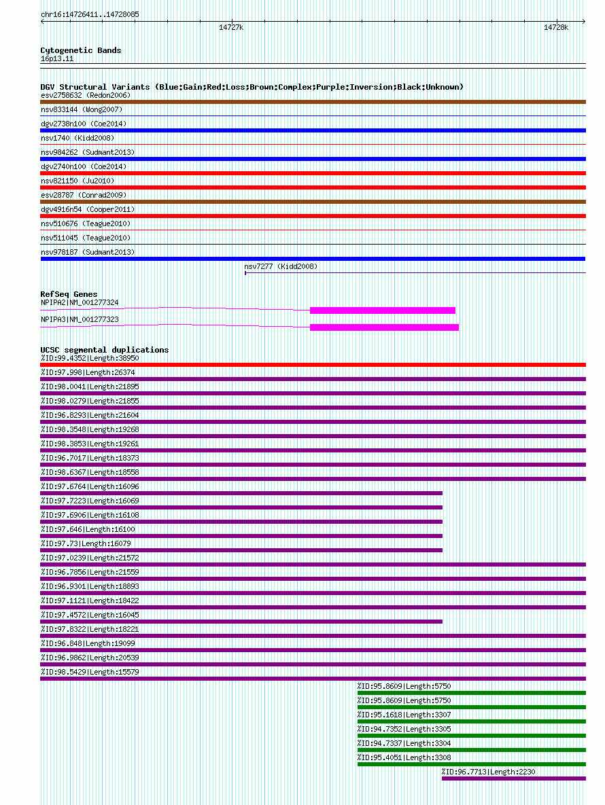
Task: Click duplication label %ID:98.6367|Length:18558
Action: [90, 472]
